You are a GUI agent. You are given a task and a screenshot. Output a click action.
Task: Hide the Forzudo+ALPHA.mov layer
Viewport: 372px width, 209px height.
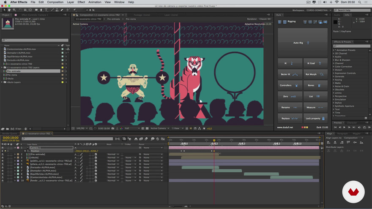(3, 168)
